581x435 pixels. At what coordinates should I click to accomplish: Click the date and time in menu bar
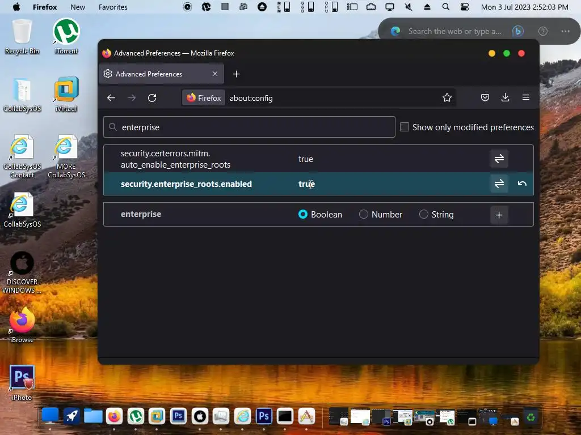[x=524, y=7]
